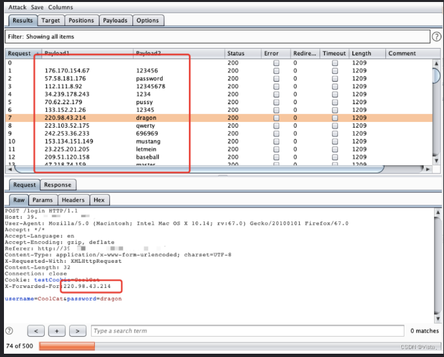Screen dimensions: 444x357
Task: Toggle Error checkbox in password row
Action: (x=277, y=78)
